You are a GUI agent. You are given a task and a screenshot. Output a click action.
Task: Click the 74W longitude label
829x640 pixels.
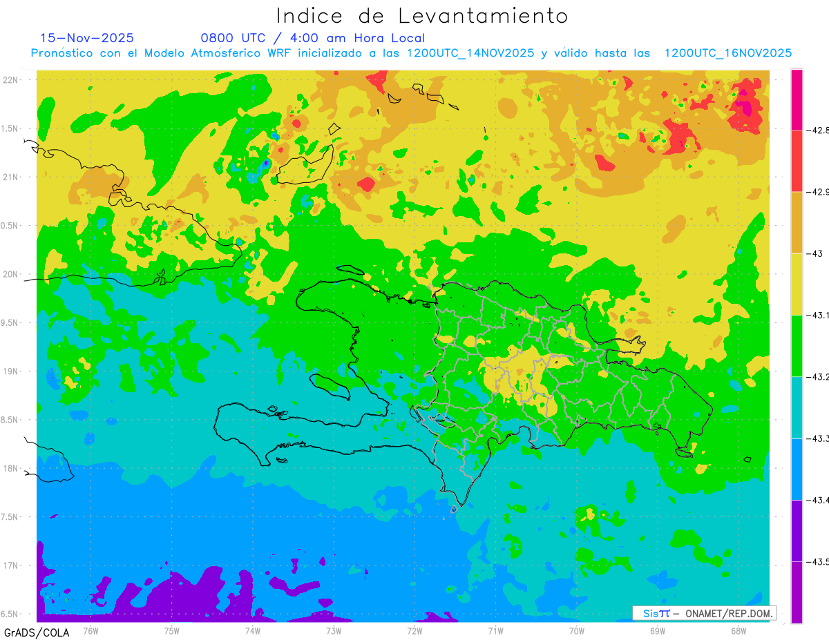(x=253, y=630)
